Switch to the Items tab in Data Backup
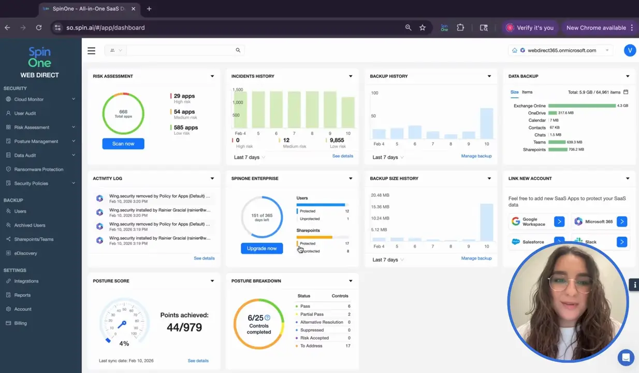Image resolution: width=639 pixels, height=373 pixels. point(527,92)
